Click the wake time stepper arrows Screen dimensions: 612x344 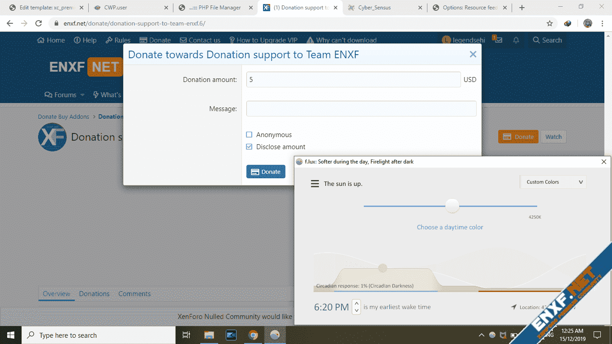(x=357, y=307)
